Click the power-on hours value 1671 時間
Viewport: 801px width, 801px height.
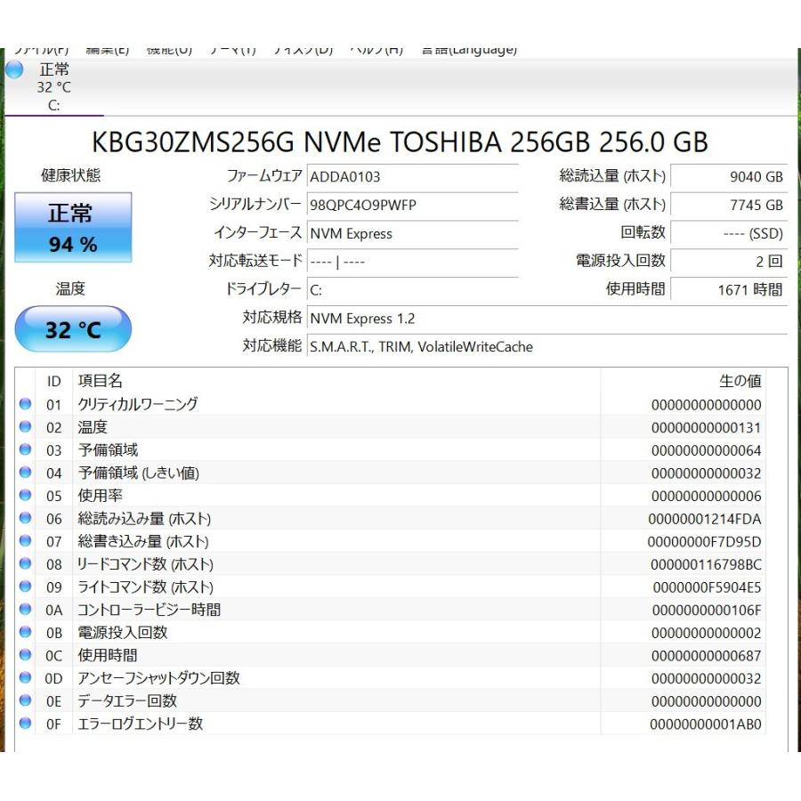pos(729,291)
